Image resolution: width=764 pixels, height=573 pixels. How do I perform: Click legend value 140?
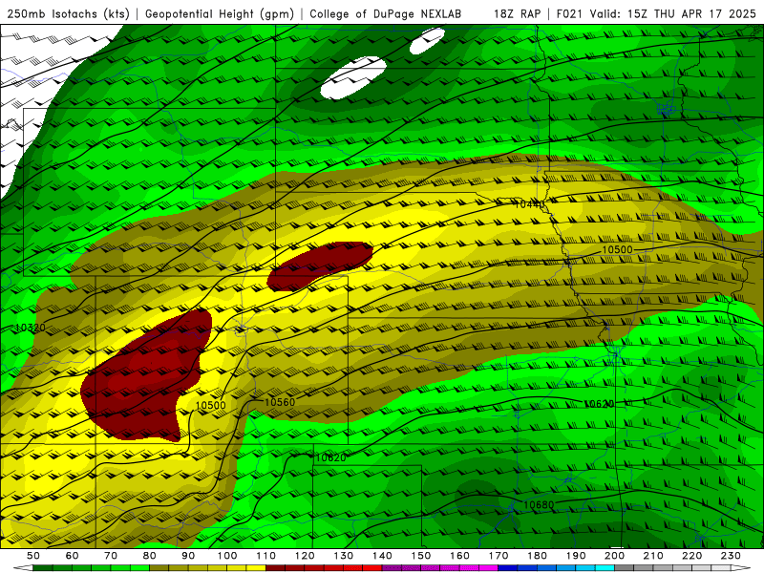[382, 556]
